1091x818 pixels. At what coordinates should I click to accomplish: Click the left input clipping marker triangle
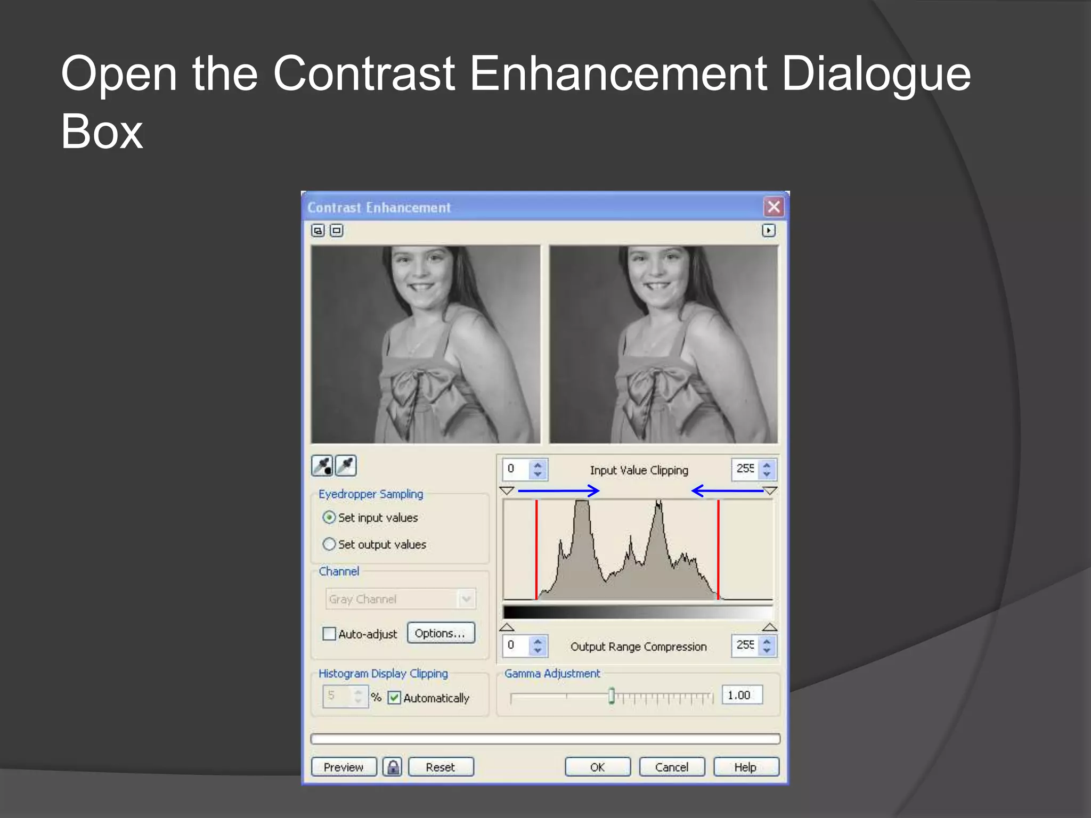click(507, 490)
